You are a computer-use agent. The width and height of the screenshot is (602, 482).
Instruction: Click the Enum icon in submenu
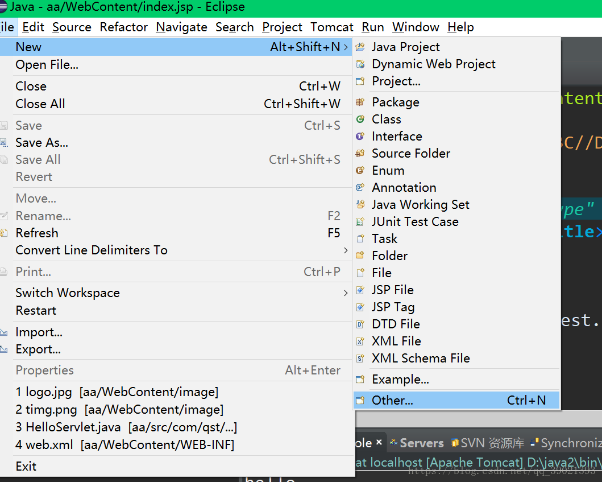tap(360, 171)
